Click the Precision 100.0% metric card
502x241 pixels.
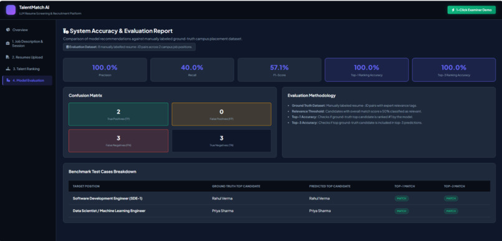pos(105,70)
